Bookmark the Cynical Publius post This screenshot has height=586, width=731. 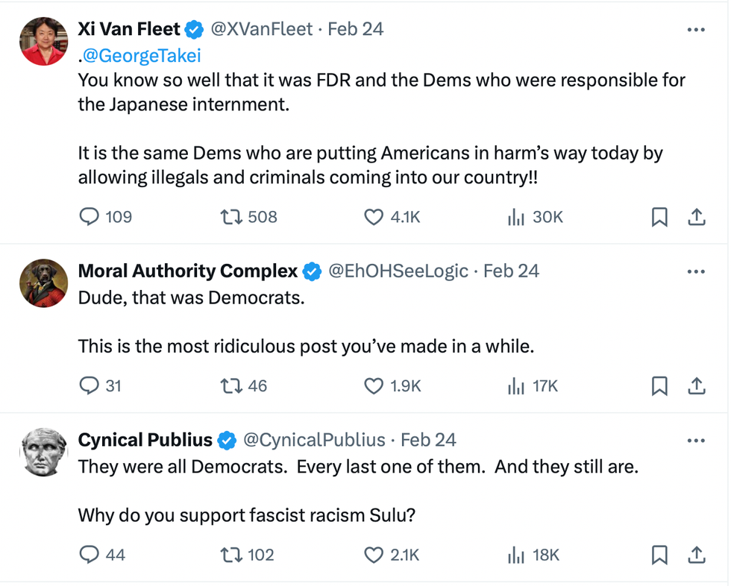(x=659, y=555)
